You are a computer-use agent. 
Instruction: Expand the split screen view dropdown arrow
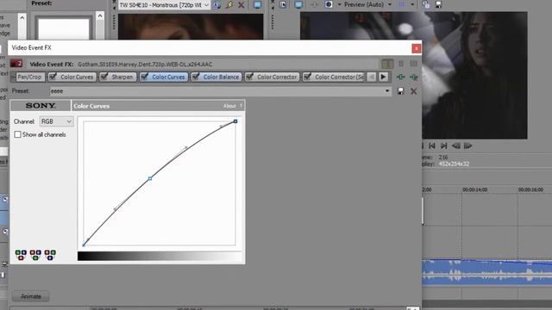tap(339, 4)
